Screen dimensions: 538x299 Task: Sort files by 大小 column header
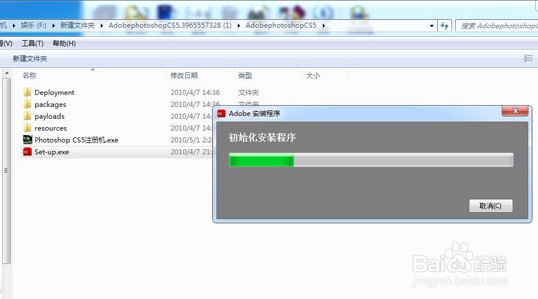point(313,75)
